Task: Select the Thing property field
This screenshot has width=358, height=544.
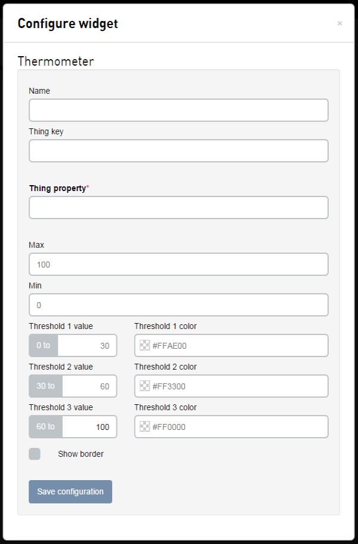Action: (178, 208)
